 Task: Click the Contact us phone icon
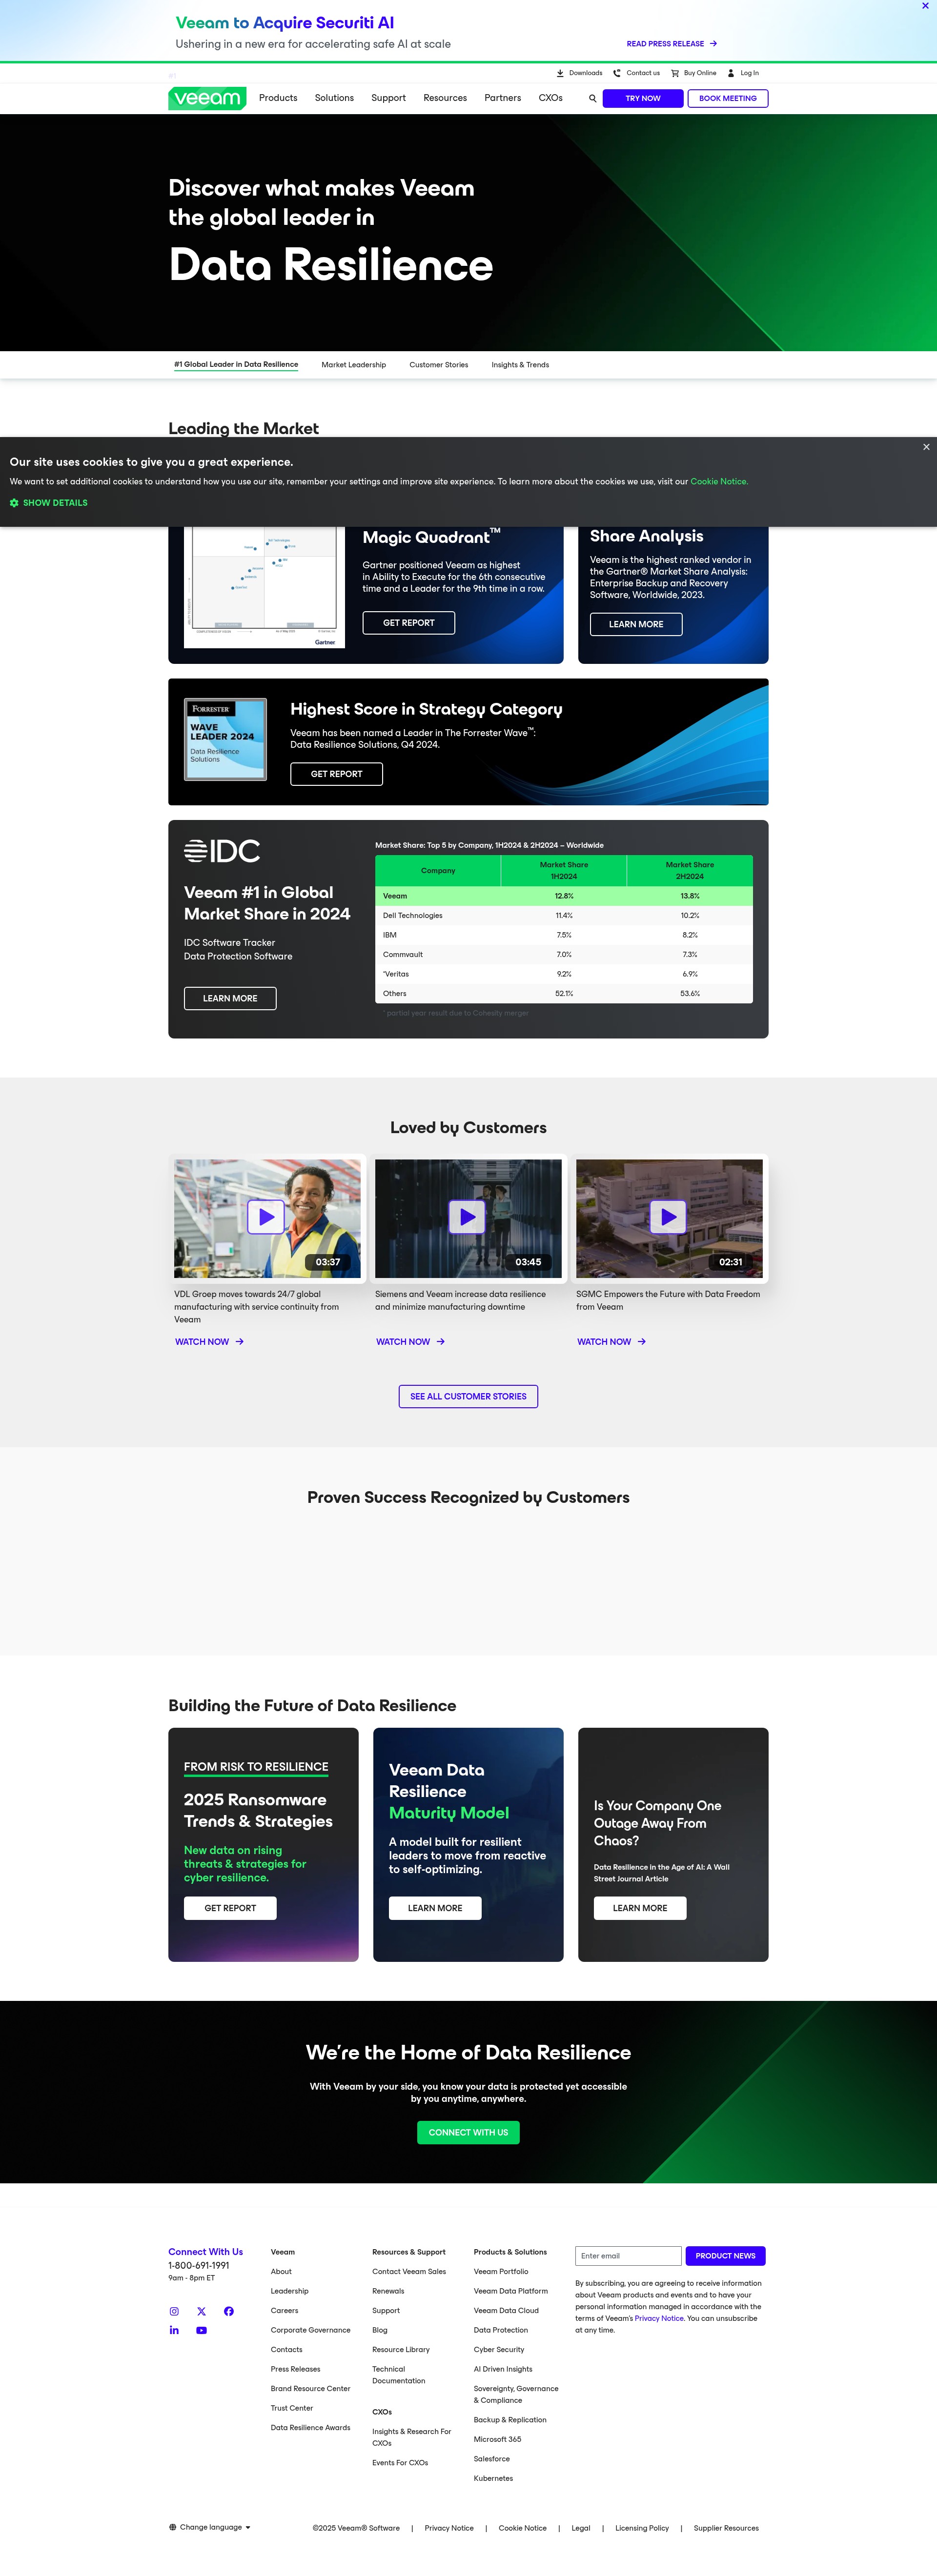tap(617, 73)
